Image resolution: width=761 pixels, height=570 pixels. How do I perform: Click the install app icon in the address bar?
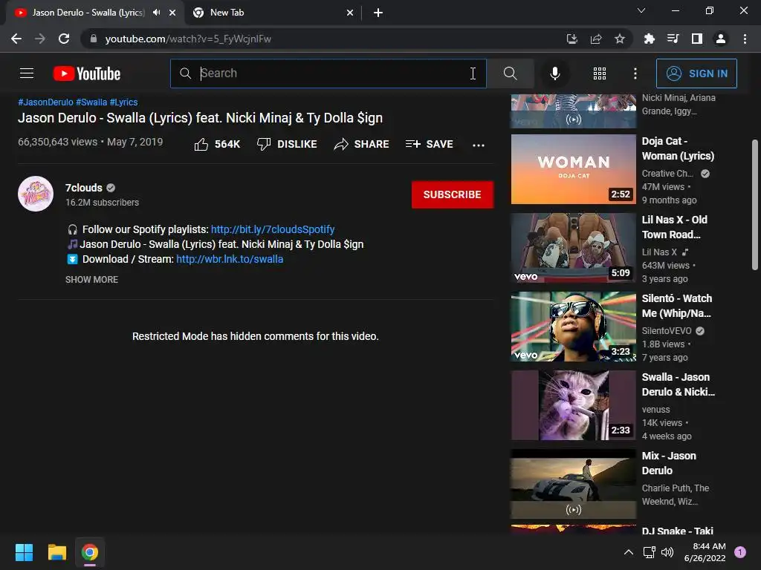[x=571, y=39]
